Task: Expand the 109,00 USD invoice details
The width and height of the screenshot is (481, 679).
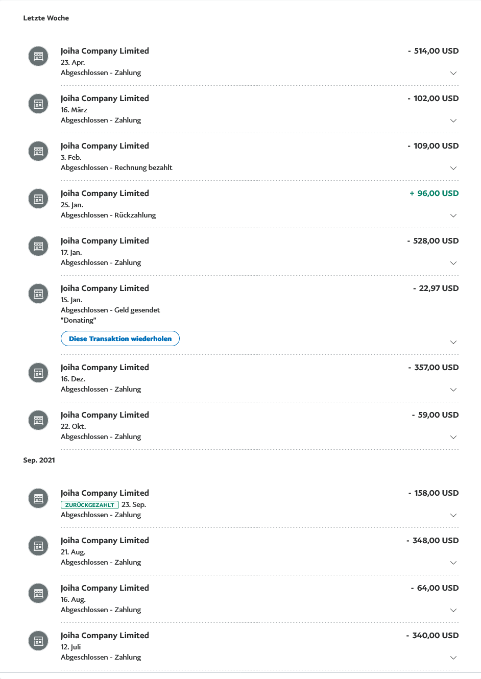Action: 453,168
